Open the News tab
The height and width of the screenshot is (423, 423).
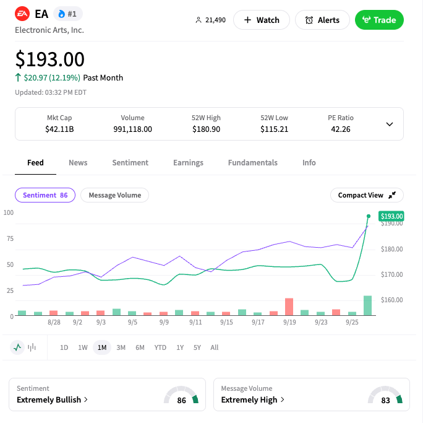click(x=78, y=163)
